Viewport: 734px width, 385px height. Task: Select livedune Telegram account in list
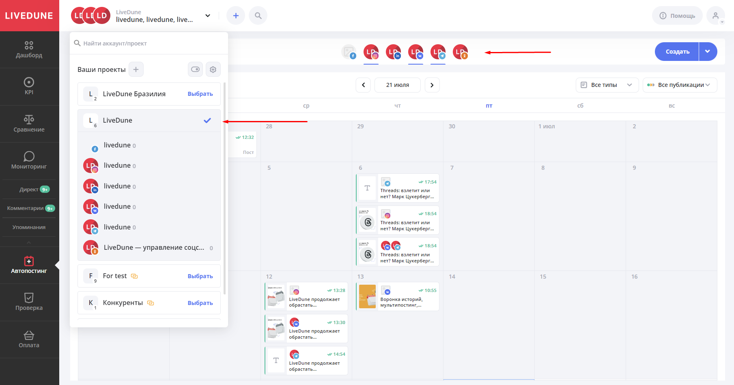click(x=149, y=227)
